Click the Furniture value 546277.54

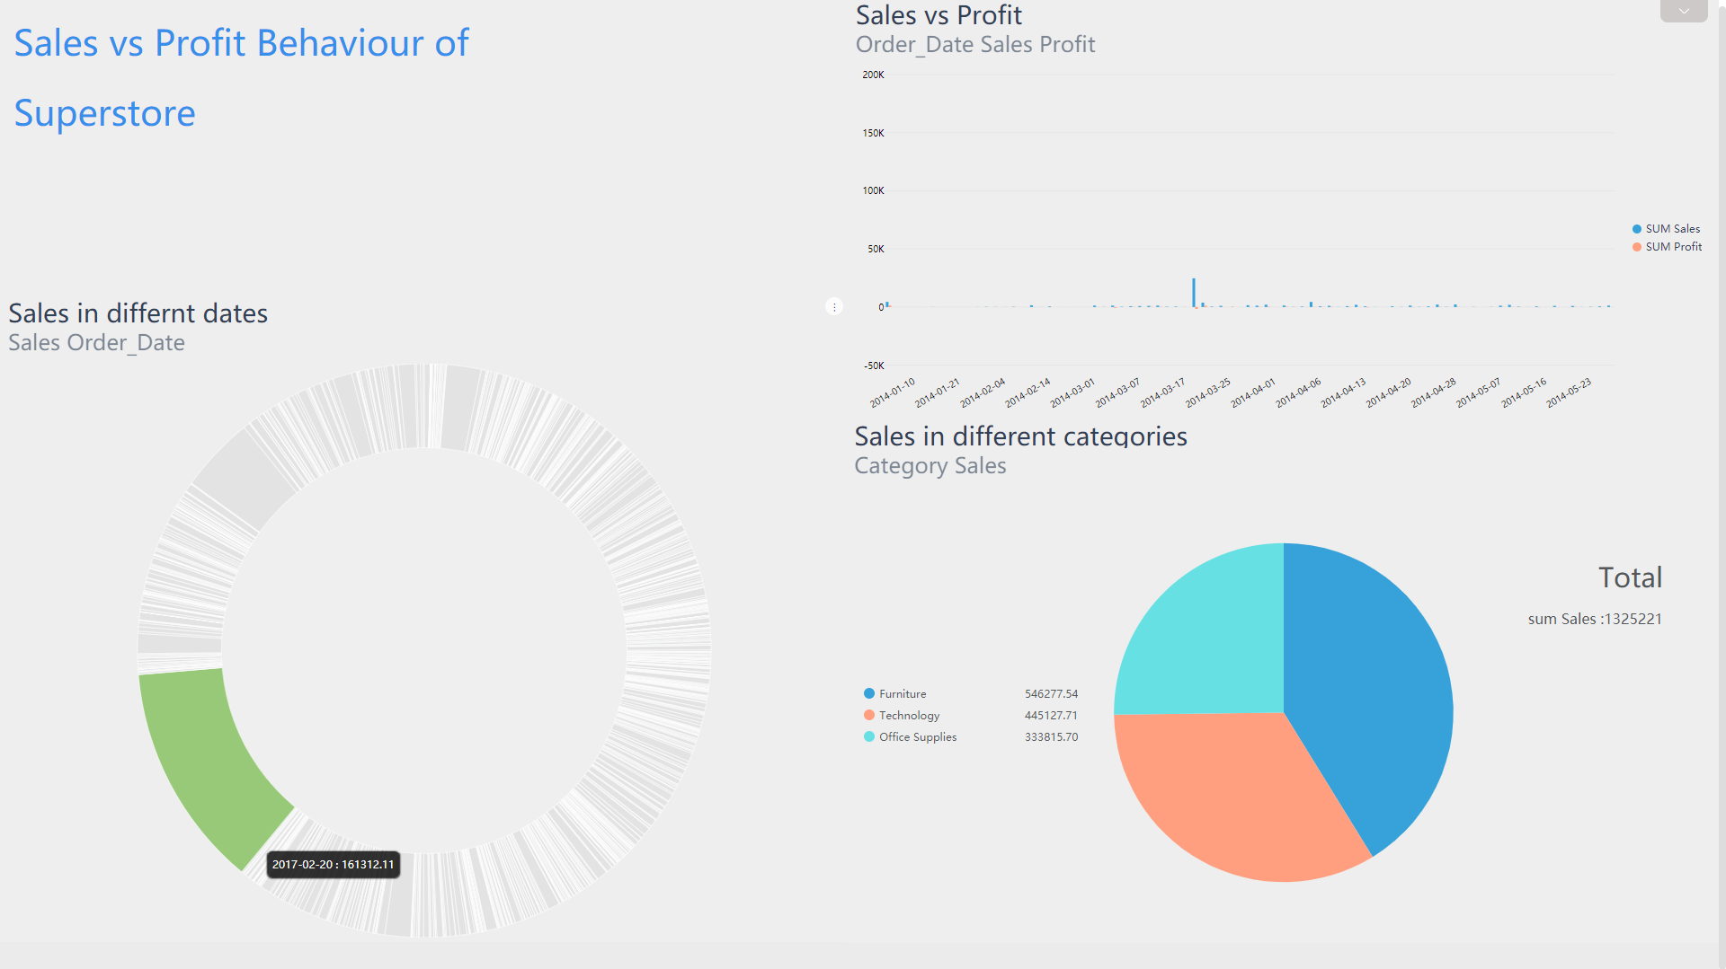tap(1051, 694)
